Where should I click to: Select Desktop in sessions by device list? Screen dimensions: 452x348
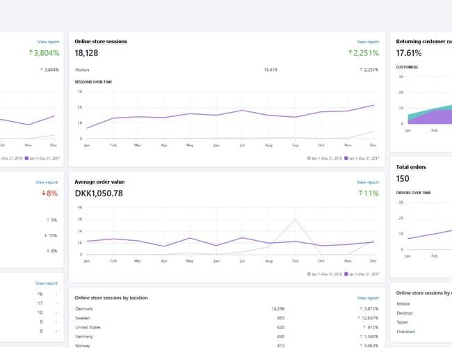[x=404, y=313]
